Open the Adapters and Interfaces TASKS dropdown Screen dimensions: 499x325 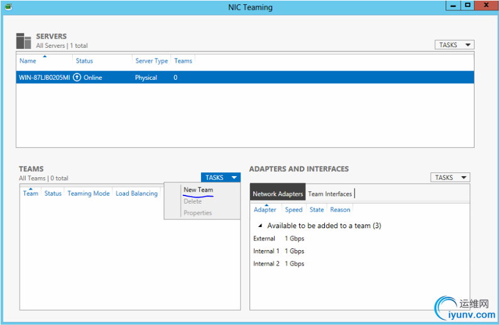[450, 177]
